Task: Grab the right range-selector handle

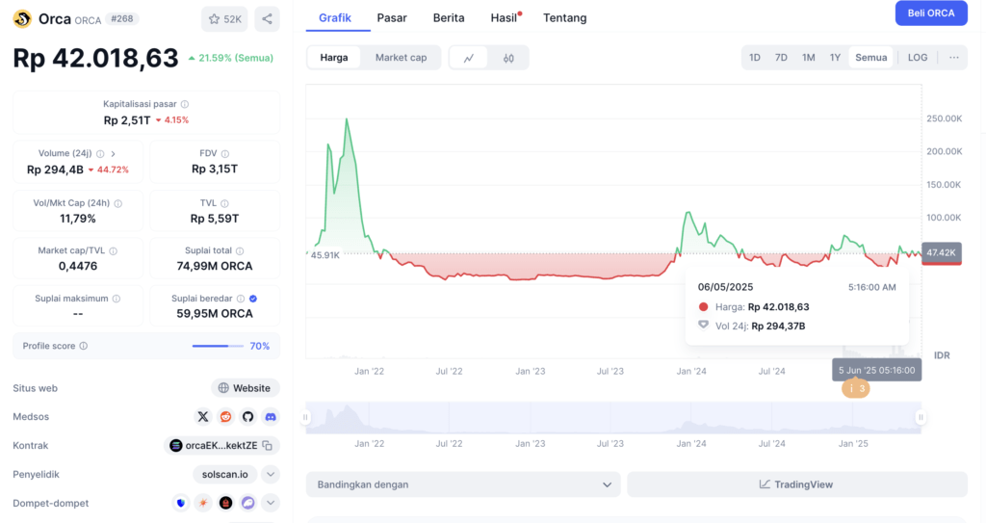Action: pos(921,417)
